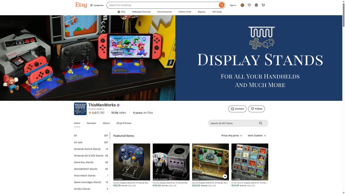This screenshot has height=194, width=345.
Task: Click the Sign in link
Action: pyautogui.click(x=233, y=5)
